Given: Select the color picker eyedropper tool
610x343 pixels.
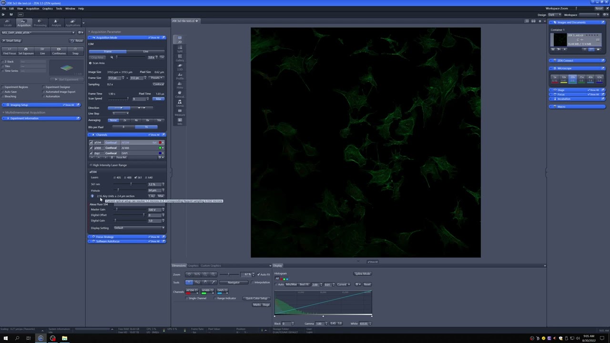Looking at the screenshot, I should click(x=213, y=282).
